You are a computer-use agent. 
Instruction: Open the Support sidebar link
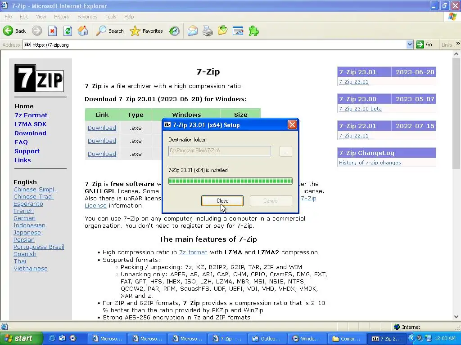point(27,151)
